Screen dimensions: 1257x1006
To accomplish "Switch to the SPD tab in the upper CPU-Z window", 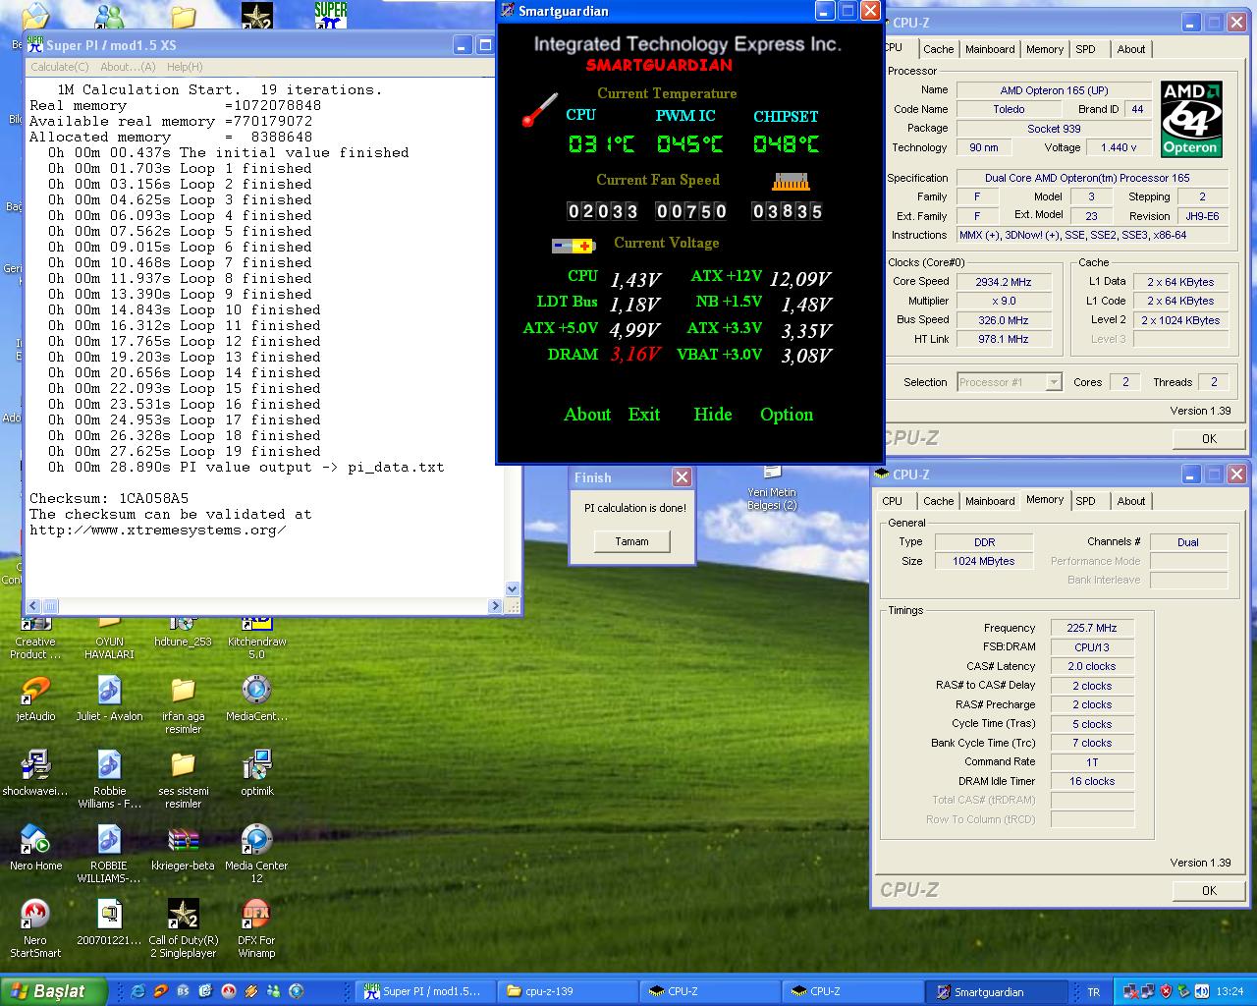I will (1085, 49).
